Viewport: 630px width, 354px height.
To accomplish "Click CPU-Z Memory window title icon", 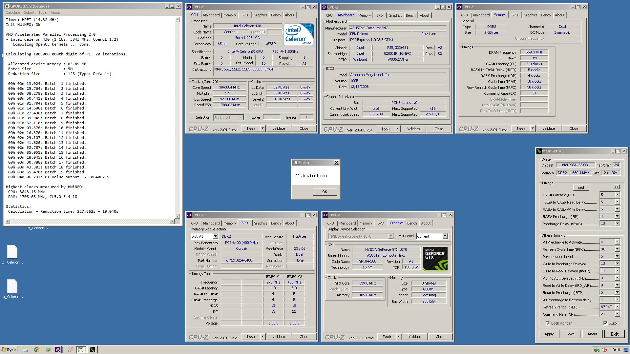I will (459, 7).
